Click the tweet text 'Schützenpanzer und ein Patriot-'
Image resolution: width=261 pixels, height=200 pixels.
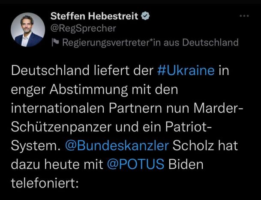click(111, 127)
